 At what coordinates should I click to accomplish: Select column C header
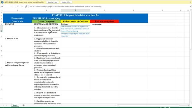(75, 10)
